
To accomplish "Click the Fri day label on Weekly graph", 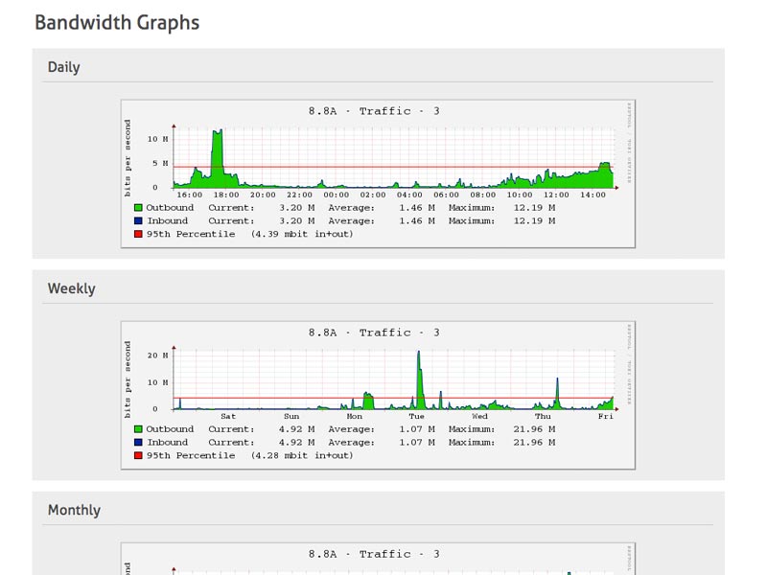I will [605, 417].
